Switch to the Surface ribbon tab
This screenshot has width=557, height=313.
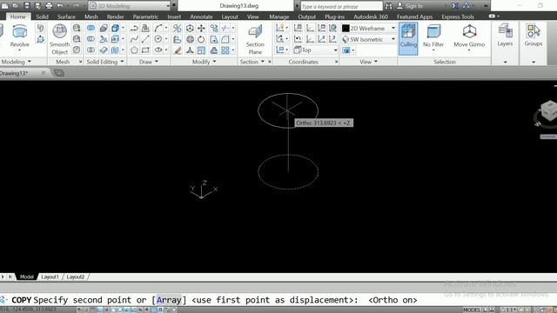[x=66, y=17]
